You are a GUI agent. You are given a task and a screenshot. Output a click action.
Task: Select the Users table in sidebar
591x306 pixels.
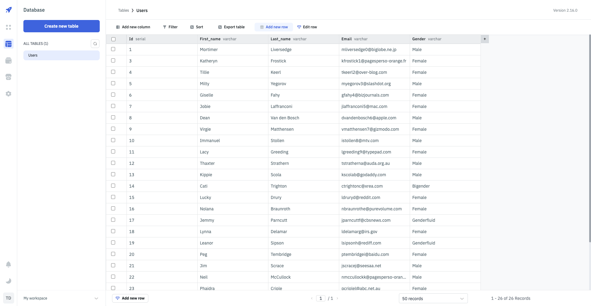[61, 55]
